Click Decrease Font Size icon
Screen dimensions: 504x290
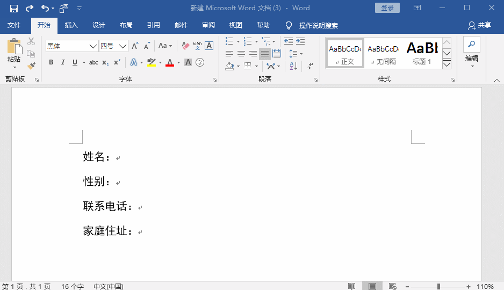tap(147, 46)
